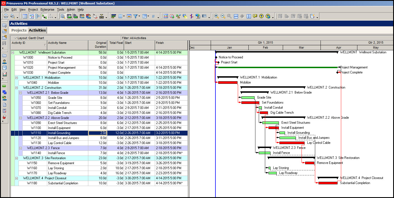Viewport: 394px width, 198px height.
Task: Click the Original Duration cell of W1110
Action: [98, 133]
